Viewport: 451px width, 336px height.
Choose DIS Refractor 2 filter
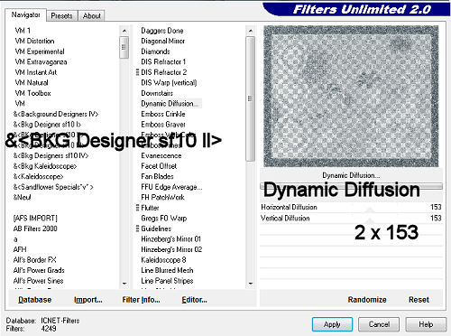point(164,72)
